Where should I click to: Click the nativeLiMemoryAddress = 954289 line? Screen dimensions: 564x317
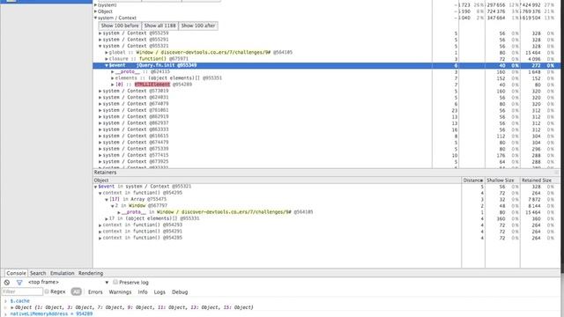(x=51, y=314)
